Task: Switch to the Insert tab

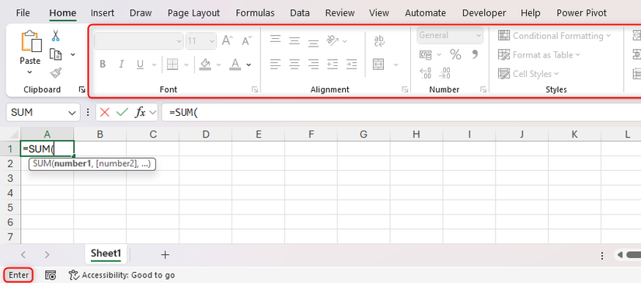Action: pyautogui.click(x=103, y=13)
